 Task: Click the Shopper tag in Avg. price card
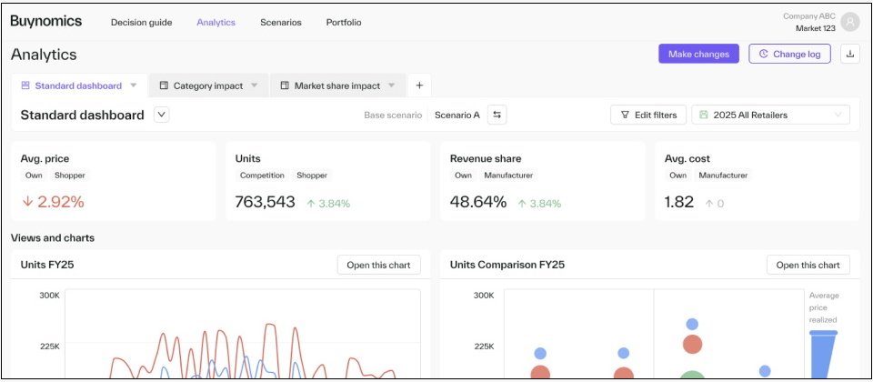tap(70, 176)
